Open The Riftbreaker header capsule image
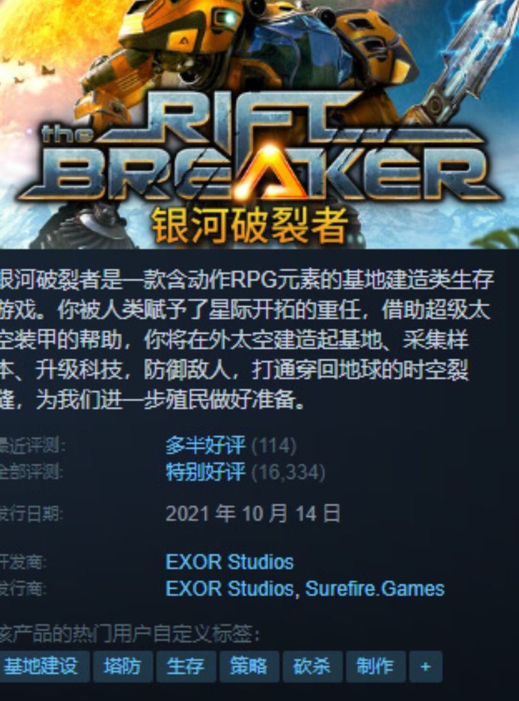Viewport: 519px width, 701px height. click(x=260, y=124)
